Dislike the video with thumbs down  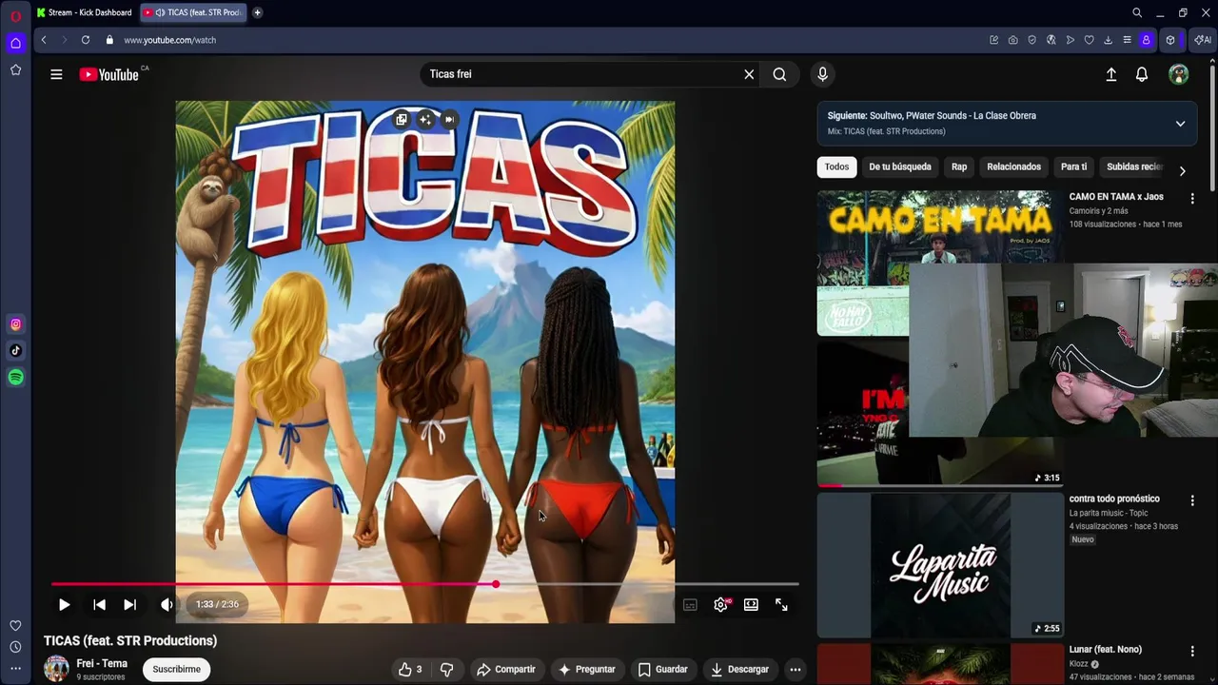pyautogui.click(x=446, y=669)
